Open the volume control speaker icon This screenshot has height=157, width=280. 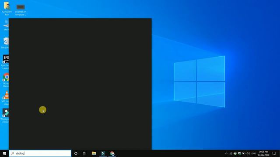point(248,153)
